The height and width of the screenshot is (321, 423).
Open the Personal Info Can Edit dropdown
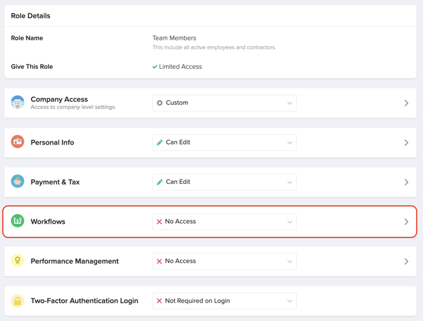coord(225,142)
